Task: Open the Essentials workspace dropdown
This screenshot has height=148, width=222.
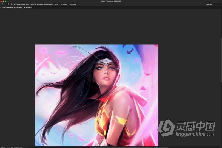Action: (214, 4)
